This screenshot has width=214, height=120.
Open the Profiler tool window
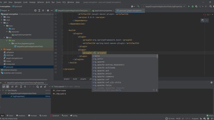coord(43,116)
